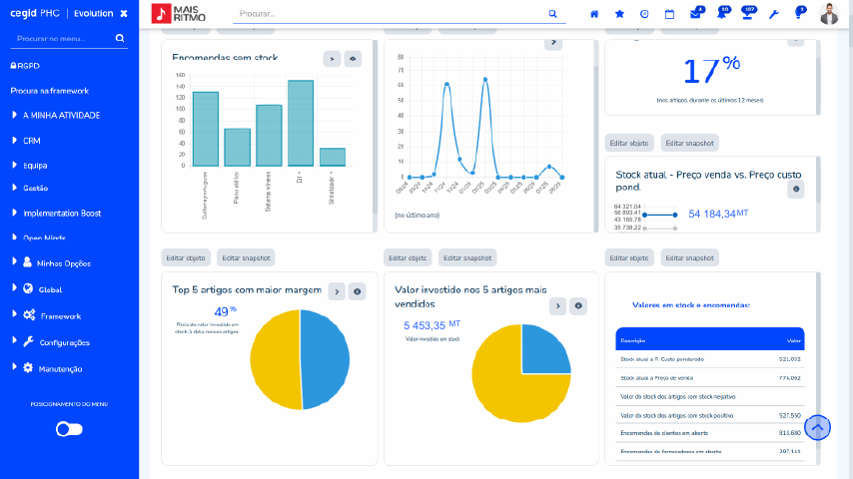Viewport: 853px width, 479px height.
Task: Toggle the menu positioning switch
Action: pyautogui.click(x=69, y=429)
